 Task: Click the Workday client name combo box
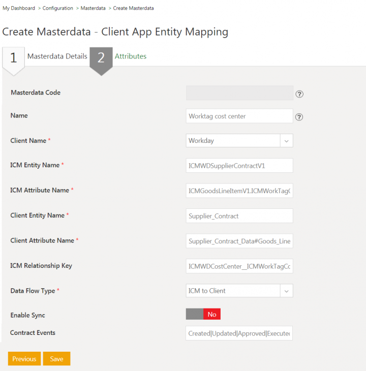233,141
